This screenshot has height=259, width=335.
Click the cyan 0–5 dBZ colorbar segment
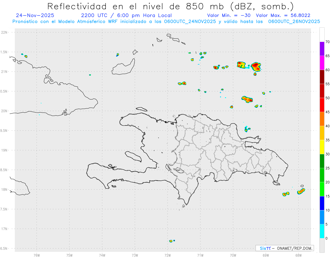322,231
